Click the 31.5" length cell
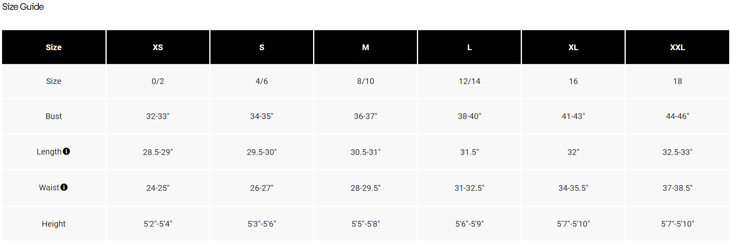Viewport: 730px width, 243px height. click(x=469, y=152)
